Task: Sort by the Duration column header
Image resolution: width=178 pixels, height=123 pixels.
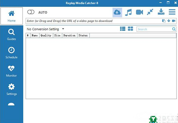Action: point(70,35)
